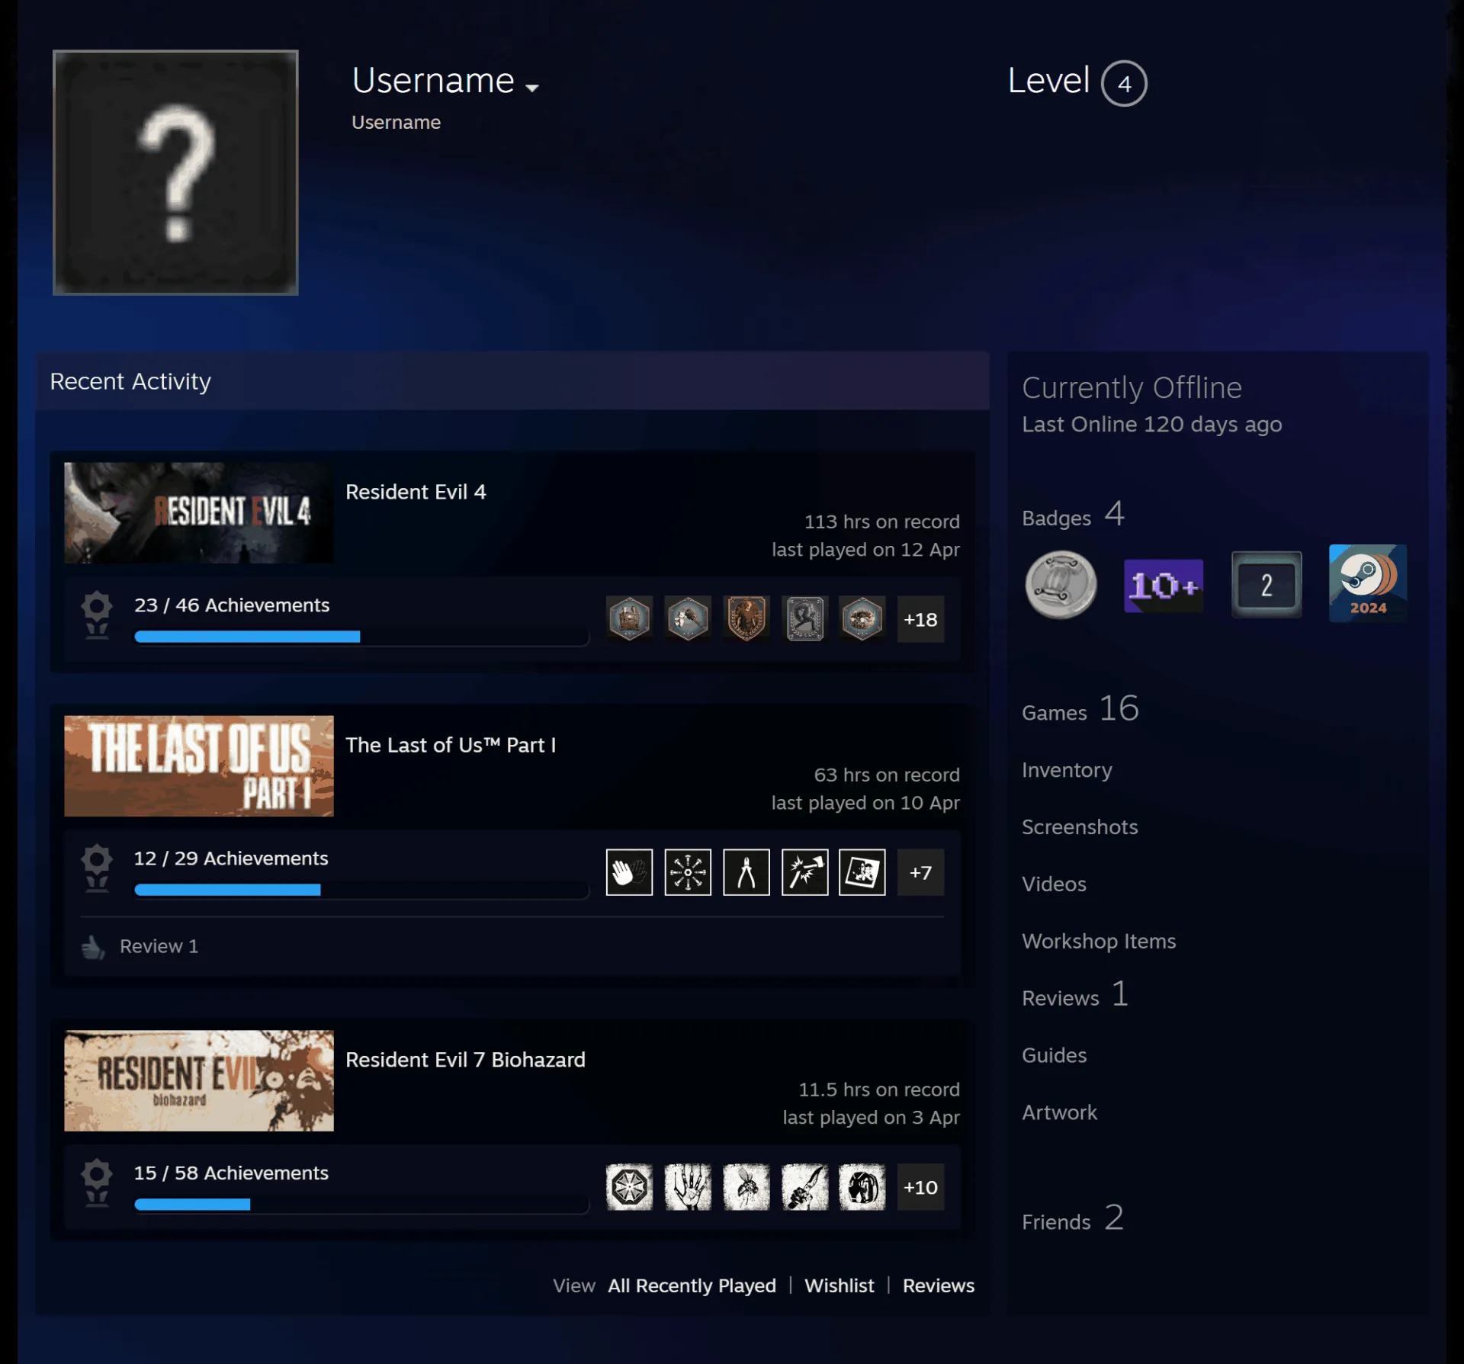Go to the Wishlist link
Image resolution: width=1464 pixels, height=1364 pixels.
(839, 1285)
